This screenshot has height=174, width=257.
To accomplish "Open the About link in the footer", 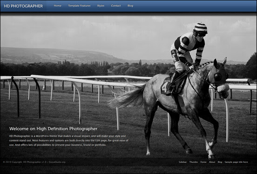I will (212, 162).
